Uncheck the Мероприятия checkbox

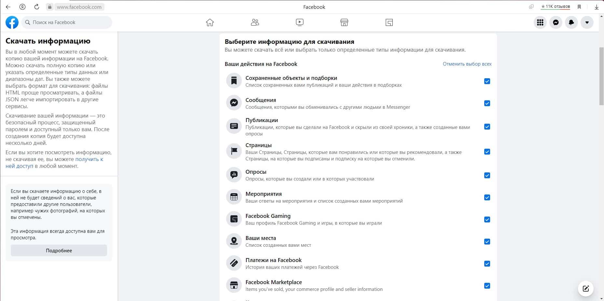click(487, 197)
